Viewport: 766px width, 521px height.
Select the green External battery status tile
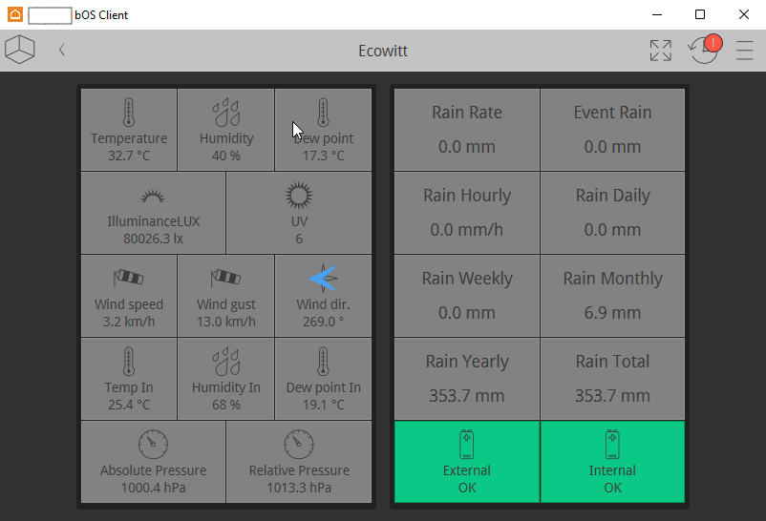coord(467,462)
